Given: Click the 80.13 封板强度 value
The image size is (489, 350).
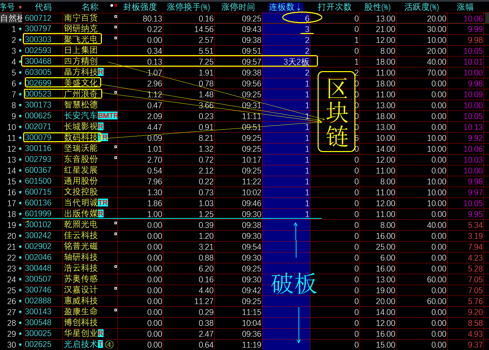Looking at the screenshot, I should pyautogui.click(x=152, y=18).
